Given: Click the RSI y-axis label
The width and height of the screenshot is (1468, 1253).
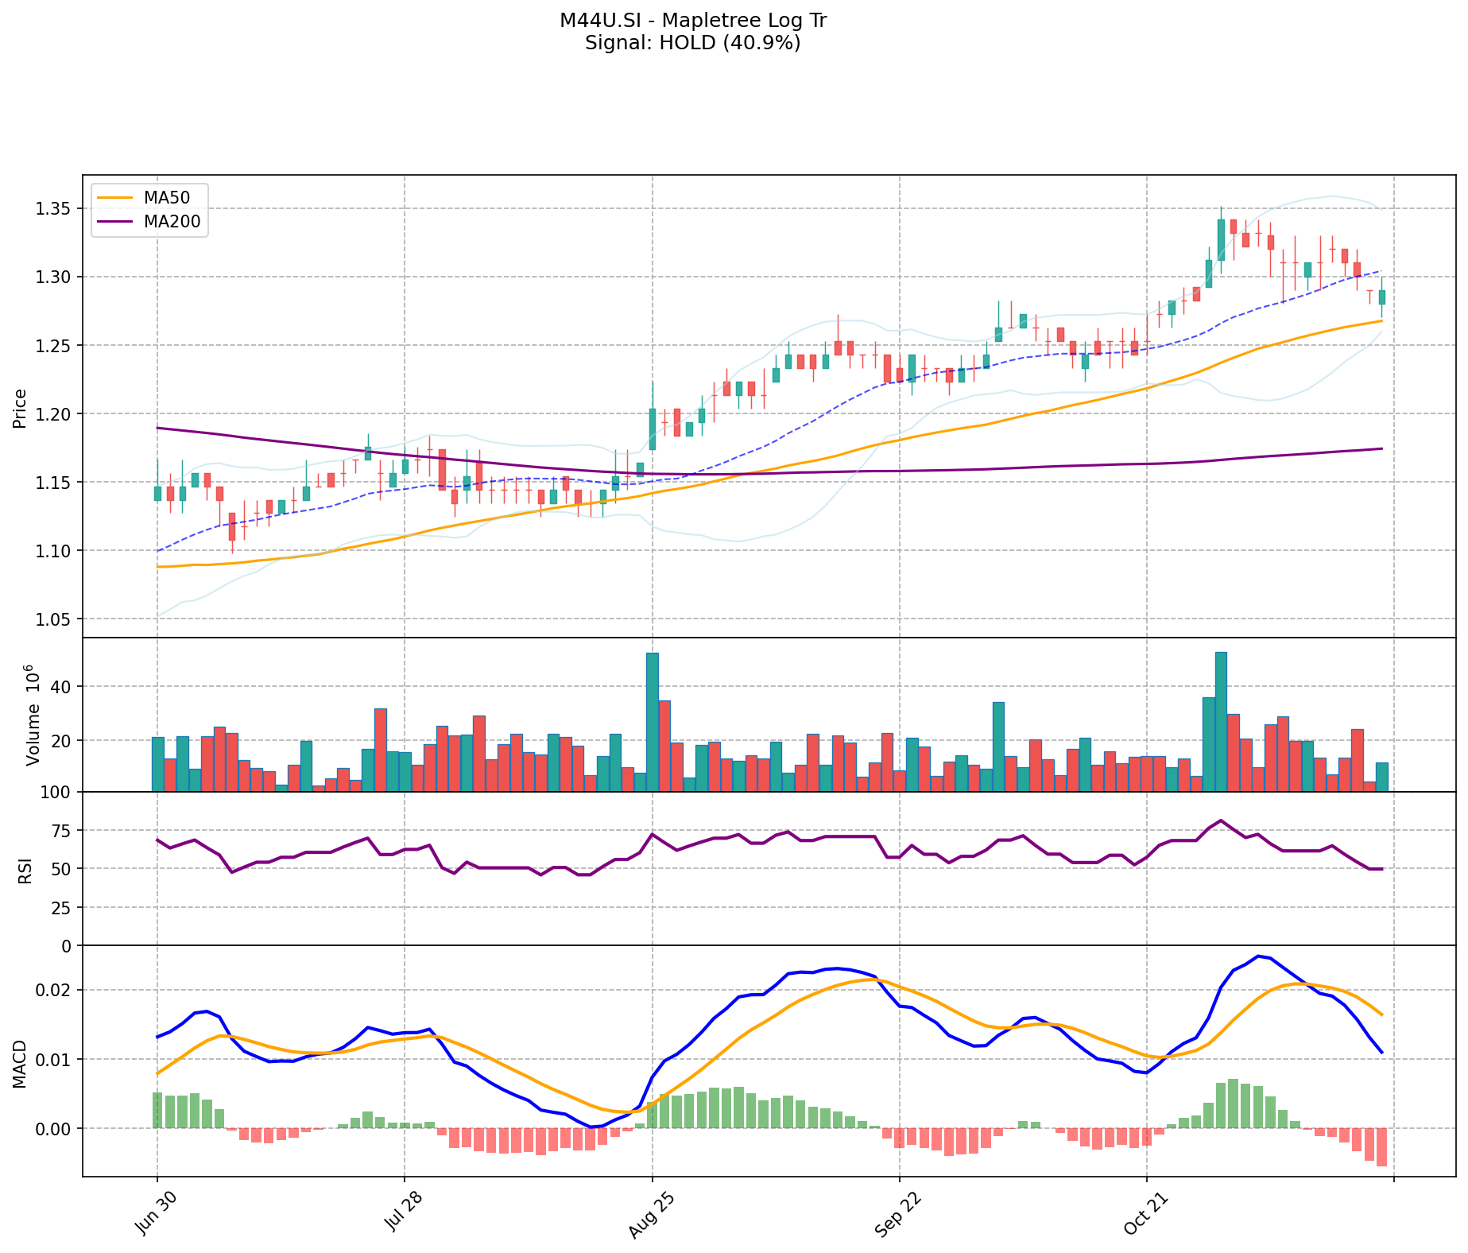Looking at the screenshot, I should tap(24, 870).
